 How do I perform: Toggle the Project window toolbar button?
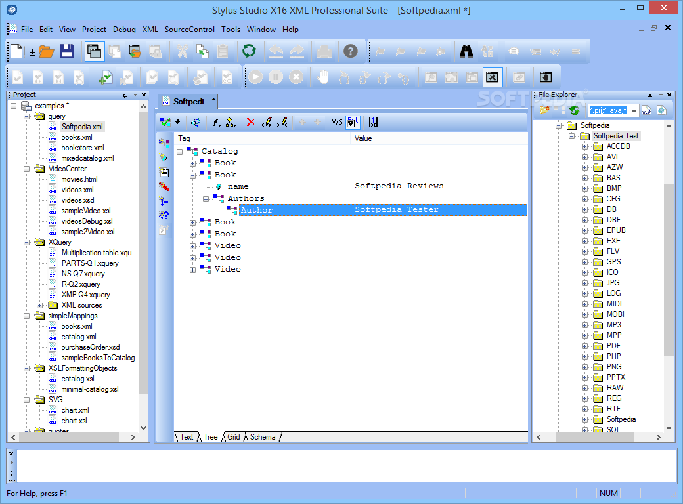point(94,51)
